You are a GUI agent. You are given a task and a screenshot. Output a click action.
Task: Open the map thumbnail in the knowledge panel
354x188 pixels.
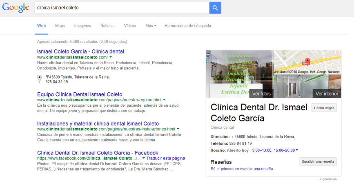tap(307, 63)
